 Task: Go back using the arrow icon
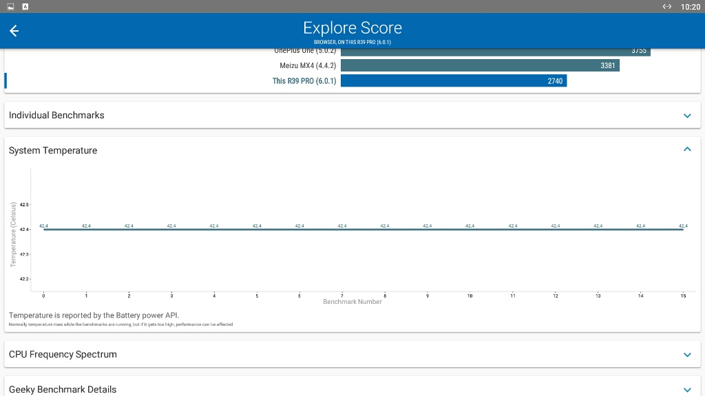tap(14, 30)
